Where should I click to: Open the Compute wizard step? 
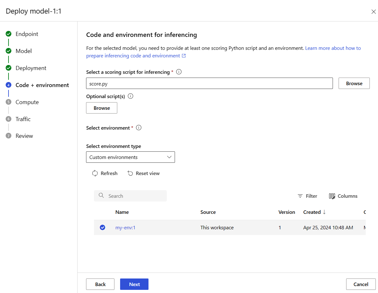[x=27, y=102]
